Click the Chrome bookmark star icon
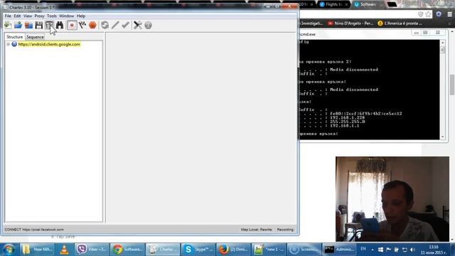 428,14
